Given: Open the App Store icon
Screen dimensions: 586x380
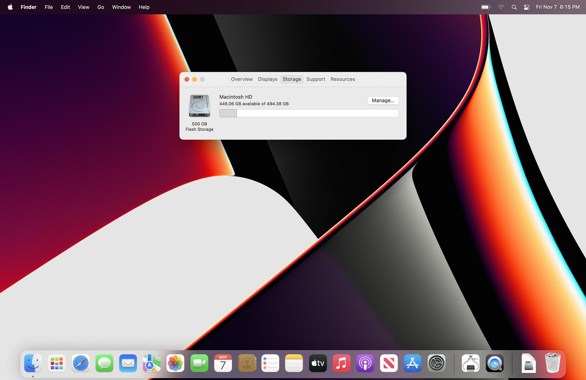Looking at the screenshot, I should click(412, 363).
